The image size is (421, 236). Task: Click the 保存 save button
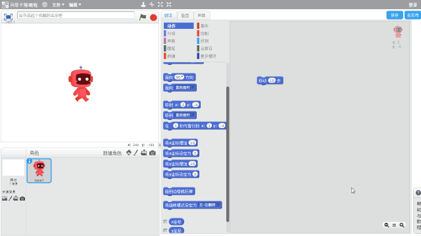coord(395,15)
